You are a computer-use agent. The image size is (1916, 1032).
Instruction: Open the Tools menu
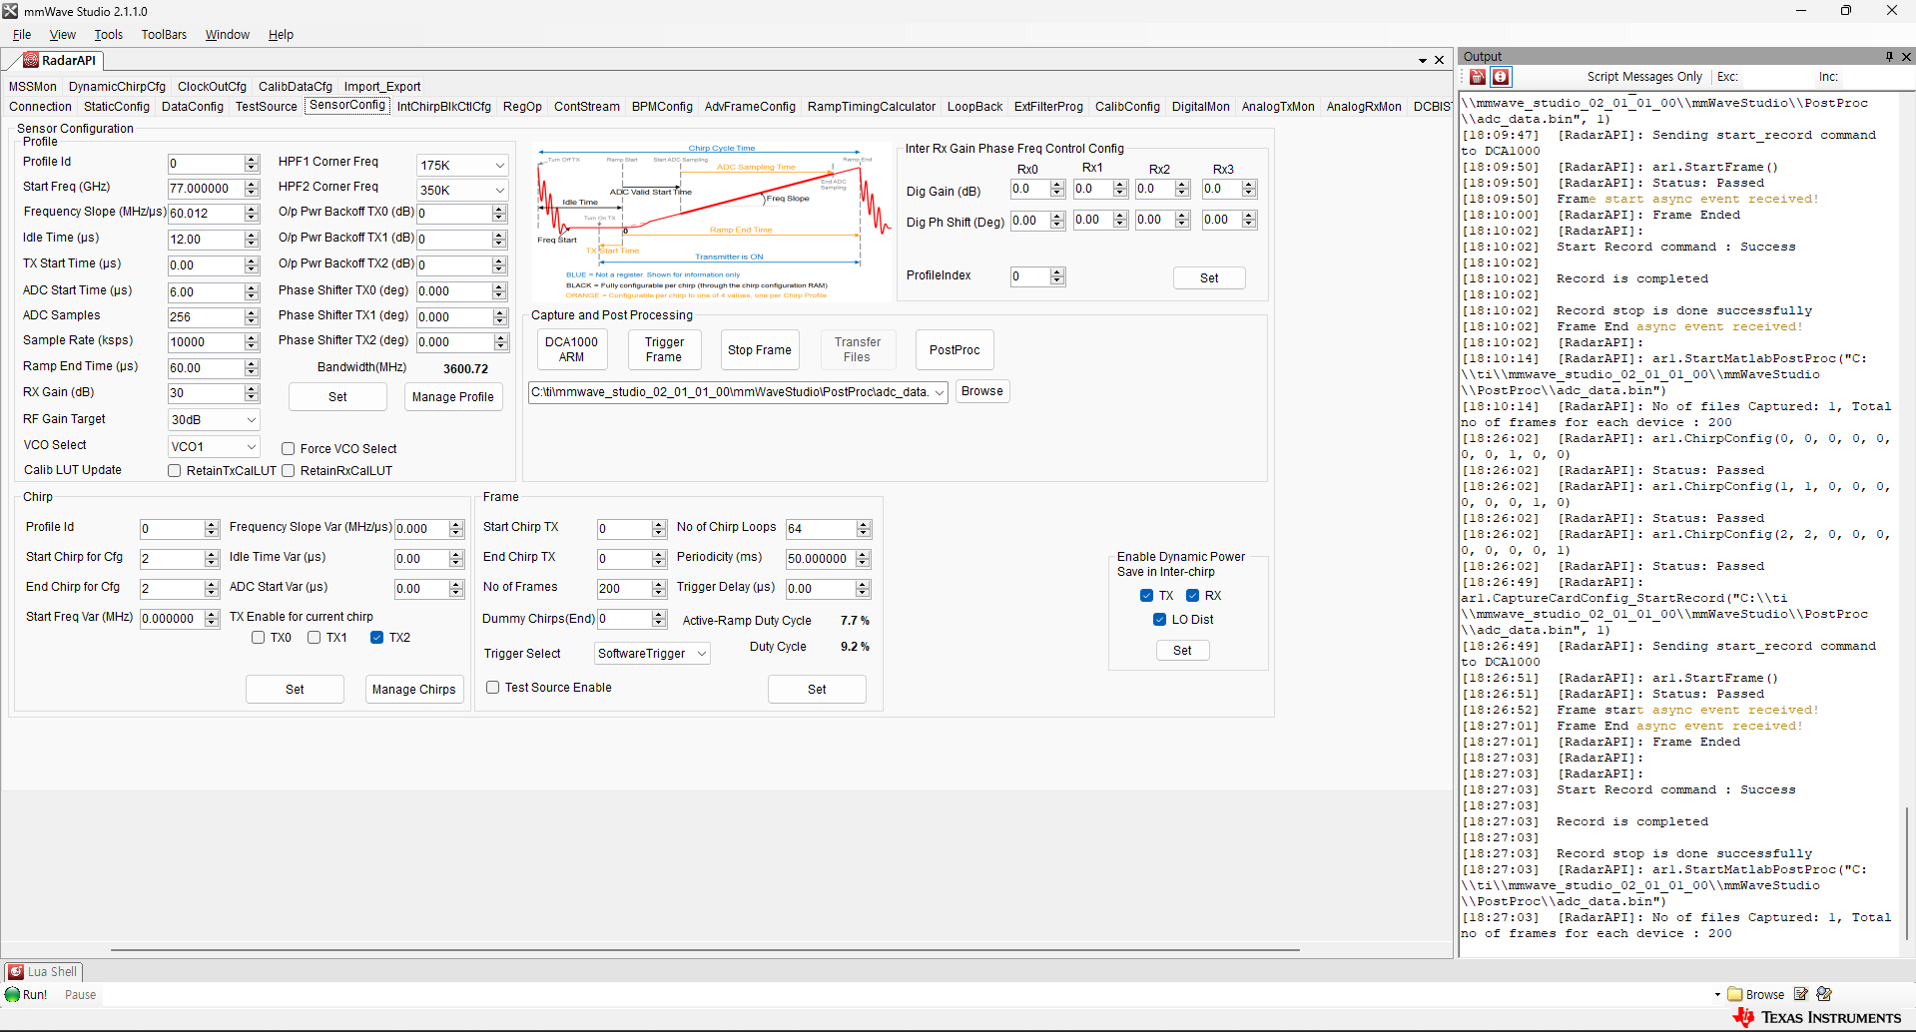pos(109,35)
